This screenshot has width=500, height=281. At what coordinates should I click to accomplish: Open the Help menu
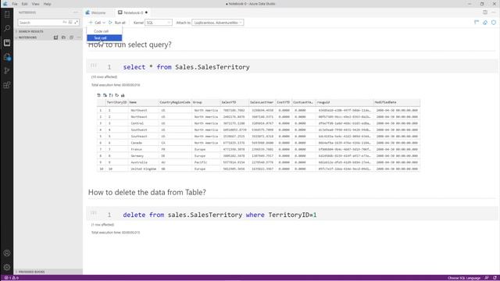(x=47, y=4)
